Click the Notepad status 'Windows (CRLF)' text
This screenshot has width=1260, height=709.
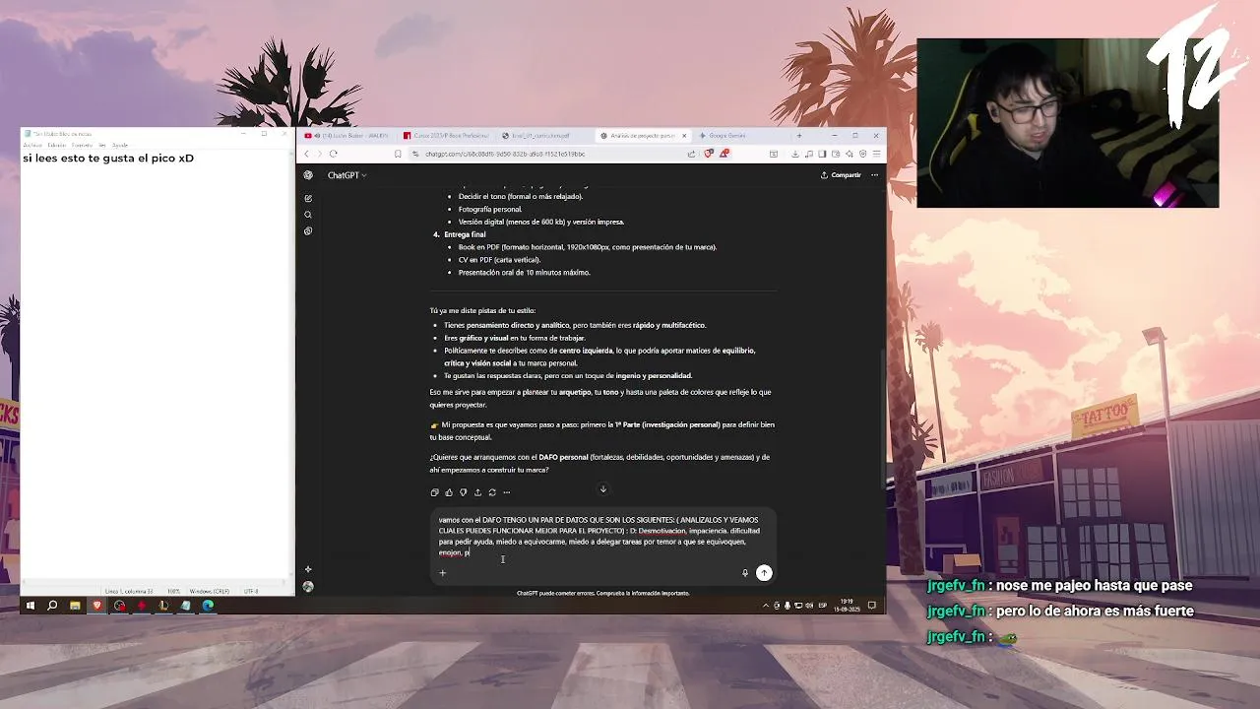point(210,591)
